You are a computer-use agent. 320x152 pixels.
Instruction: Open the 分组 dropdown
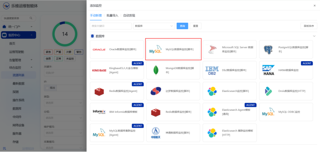[64, 118]
